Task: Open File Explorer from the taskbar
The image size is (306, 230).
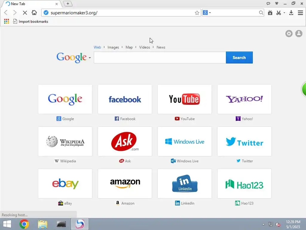Action: pos(43,224)
